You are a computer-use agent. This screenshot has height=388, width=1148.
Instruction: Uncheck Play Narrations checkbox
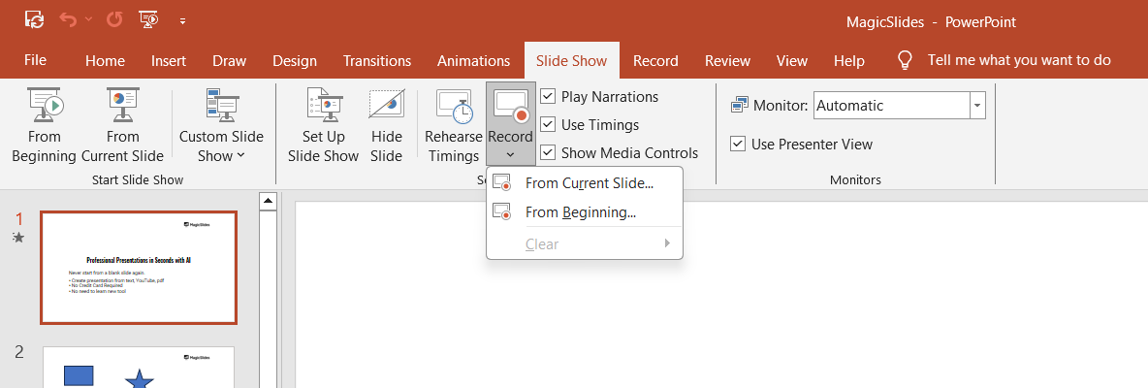click(549, 96)
